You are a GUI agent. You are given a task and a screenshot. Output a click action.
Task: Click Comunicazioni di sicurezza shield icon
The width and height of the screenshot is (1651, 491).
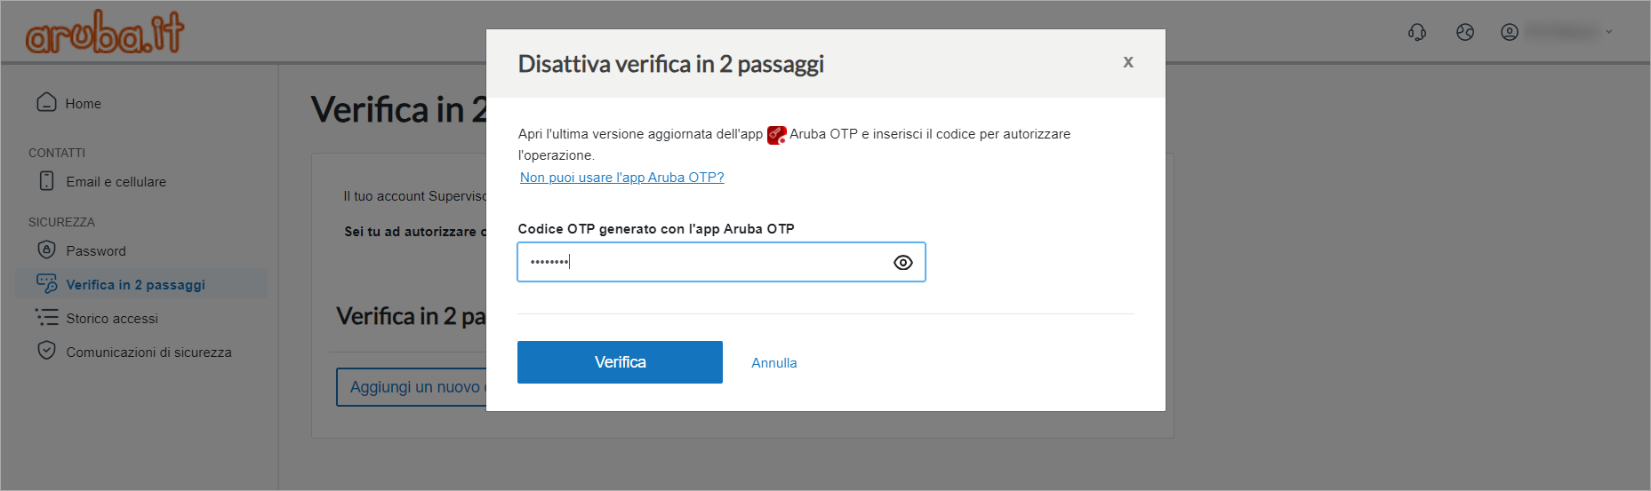[46, 351]
